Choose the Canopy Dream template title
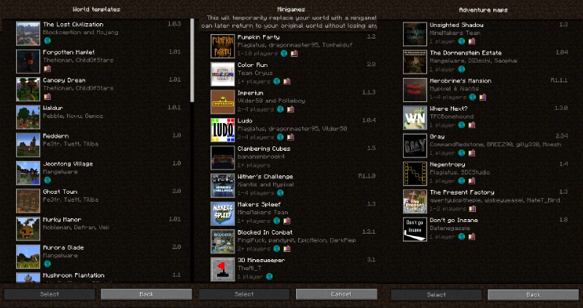The width and height of the screenshot is (583, 308). pyautogui.click(x=64, y=80)
